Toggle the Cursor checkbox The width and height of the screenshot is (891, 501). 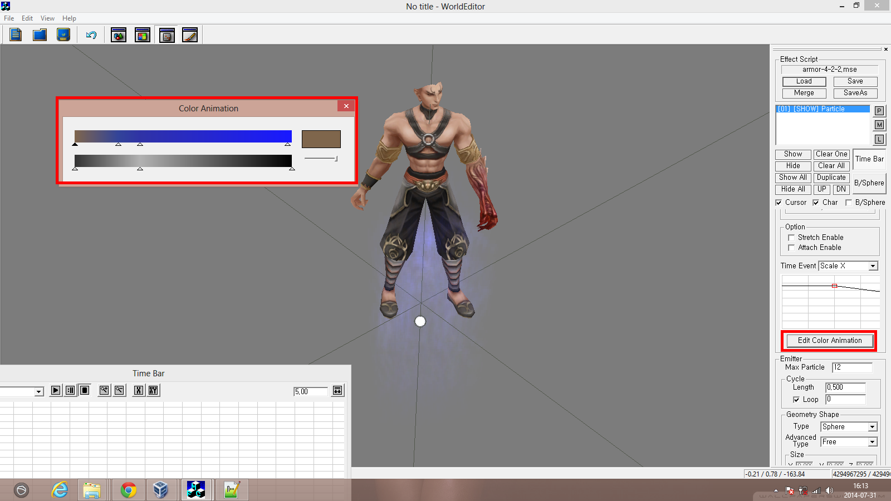pyautogui.click(x=779, y=203)
